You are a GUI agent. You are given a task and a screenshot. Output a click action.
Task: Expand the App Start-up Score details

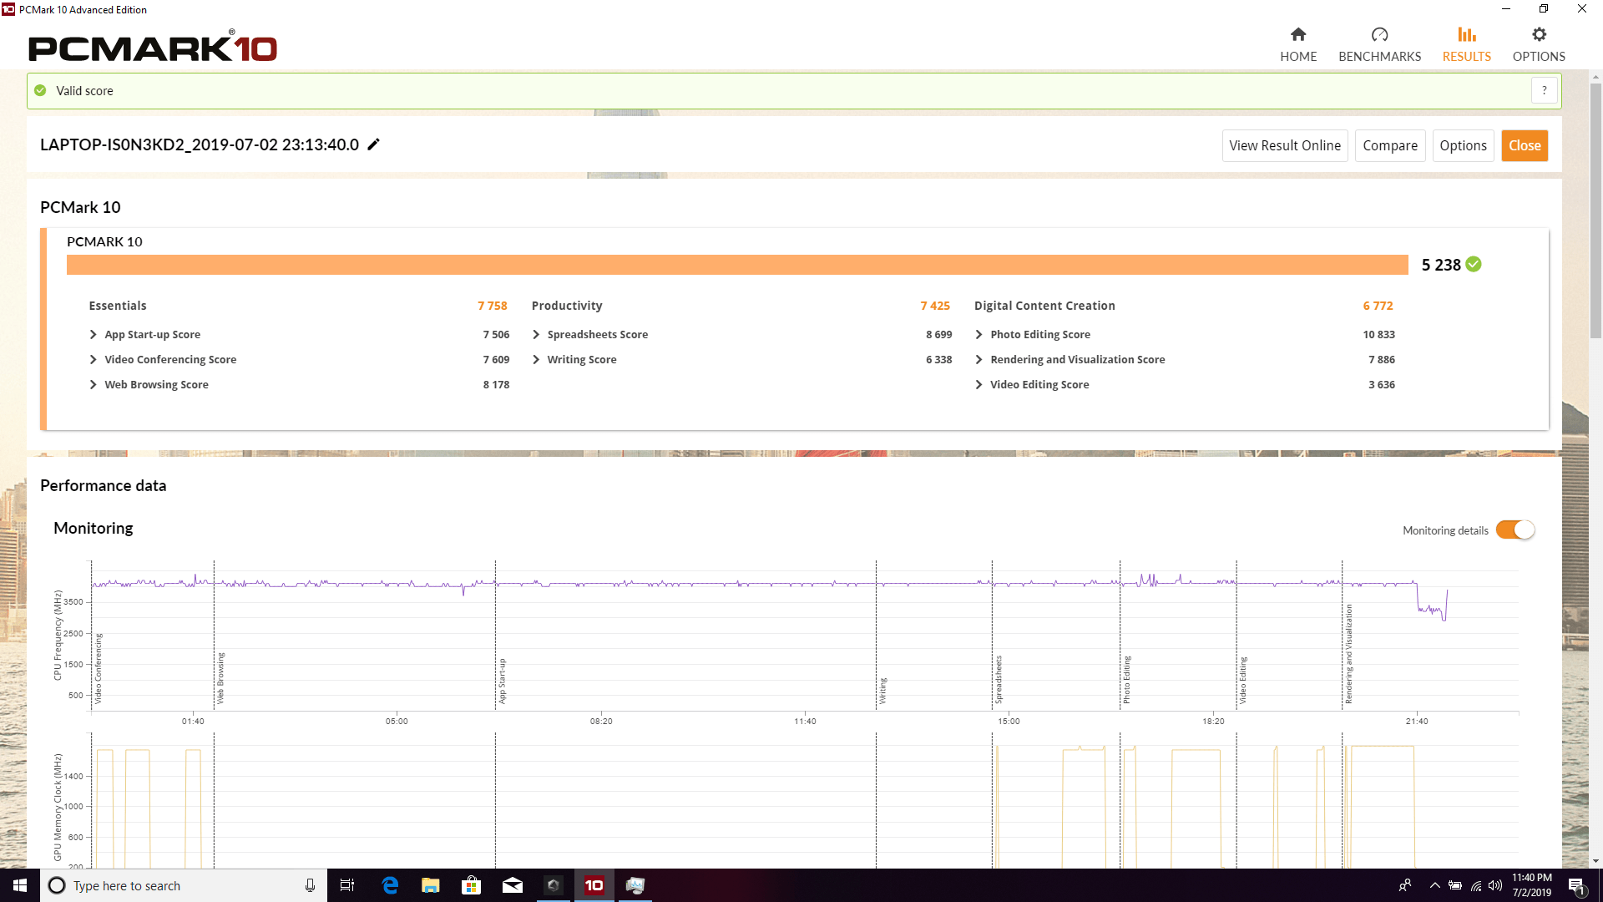point(93,334)
